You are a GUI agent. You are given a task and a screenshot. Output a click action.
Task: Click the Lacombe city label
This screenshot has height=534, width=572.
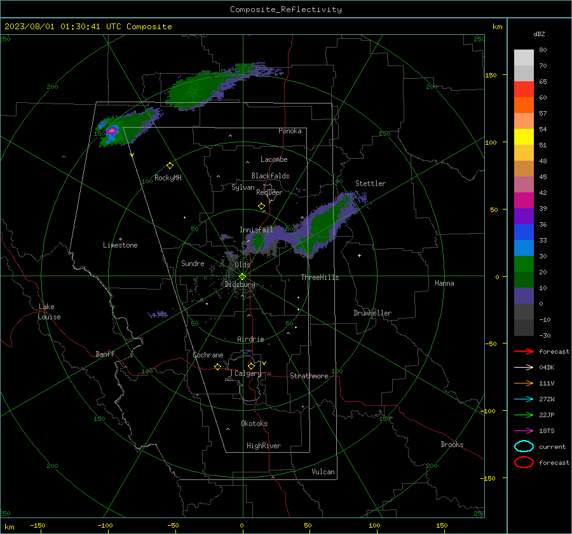click(x=274, y=159)
